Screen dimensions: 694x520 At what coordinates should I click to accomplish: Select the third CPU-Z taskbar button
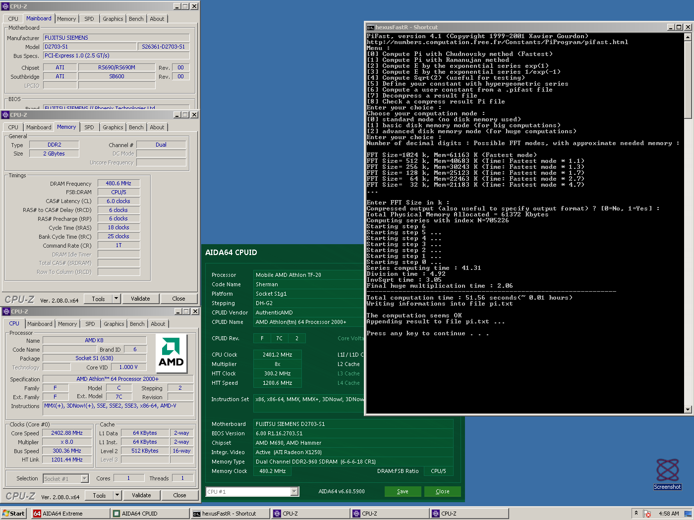click(x=469, y=514)
